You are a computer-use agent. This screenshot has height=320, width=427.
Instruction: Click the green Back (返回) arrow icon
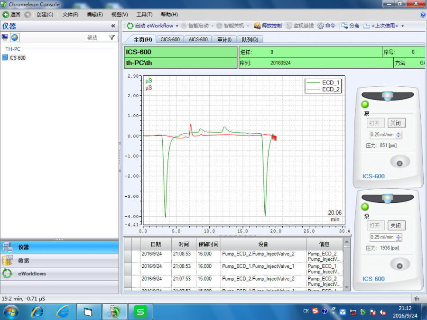(x=6, y=15)
